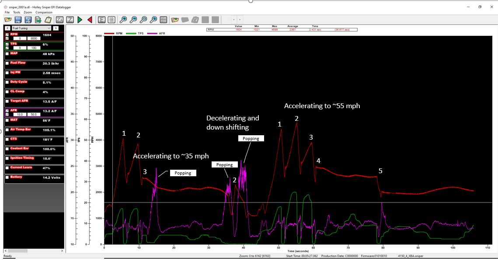The image size is (498, 260).
Task: Click the RPM maximum field showing 8000
Action: pos(34,38)
